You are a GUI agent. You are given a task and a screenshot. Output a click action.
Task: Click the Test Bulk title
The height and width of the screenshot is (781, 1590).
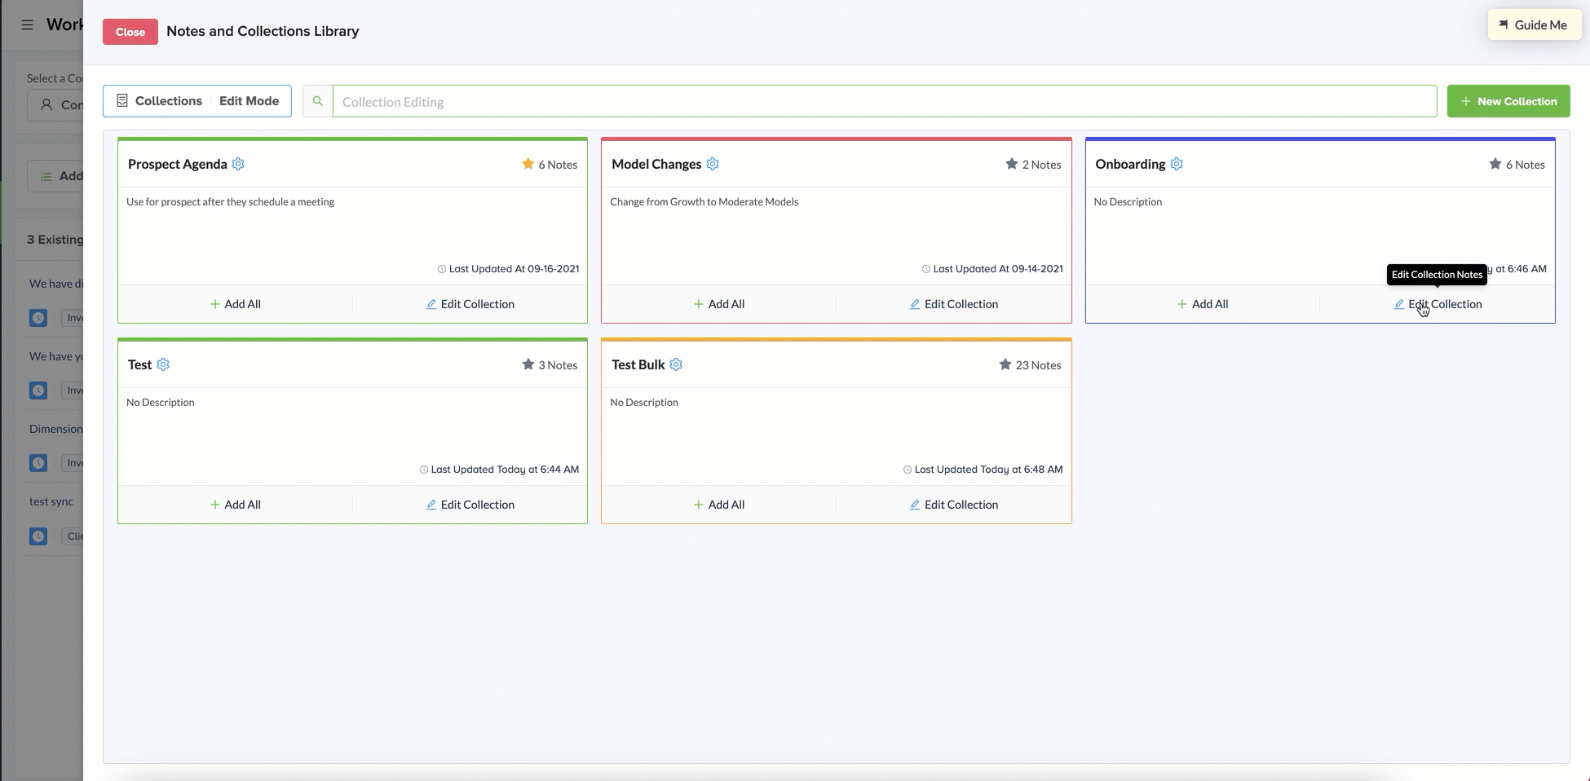(638, 364)
